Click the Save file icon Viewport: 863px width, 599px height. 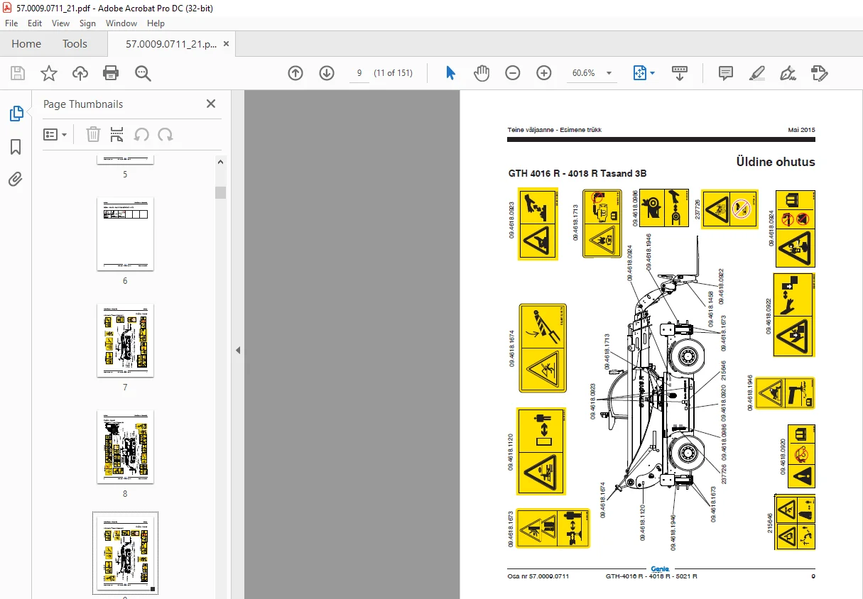18,73
